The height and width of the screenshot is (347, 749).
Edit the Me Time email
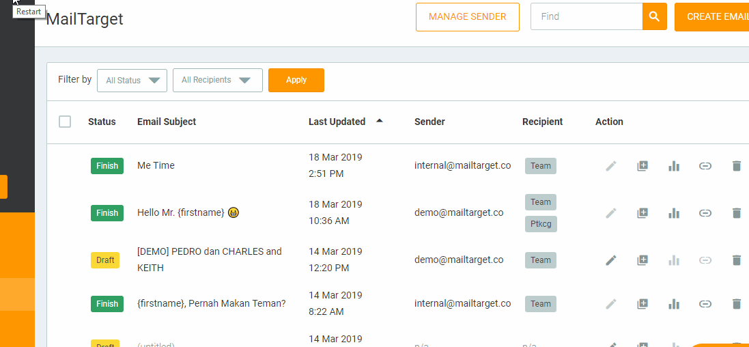tap(611, 166)
